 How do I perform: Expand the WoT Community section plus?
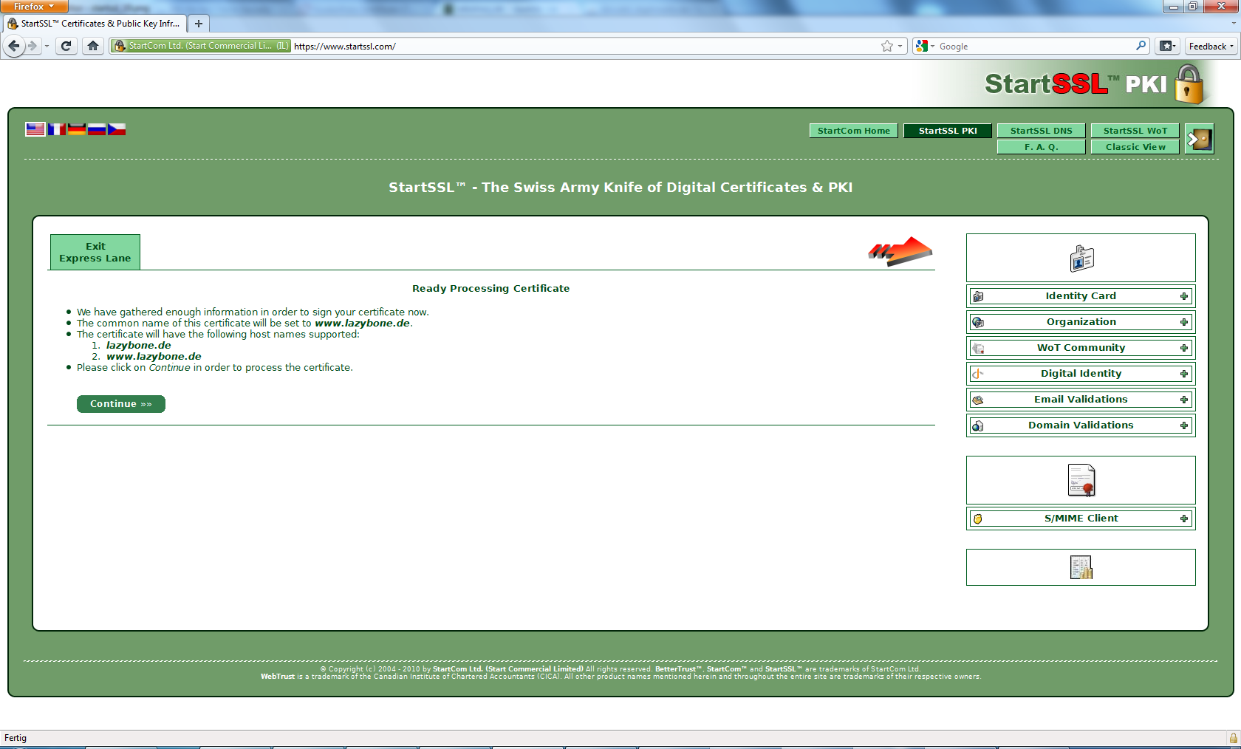[1184, 348]
